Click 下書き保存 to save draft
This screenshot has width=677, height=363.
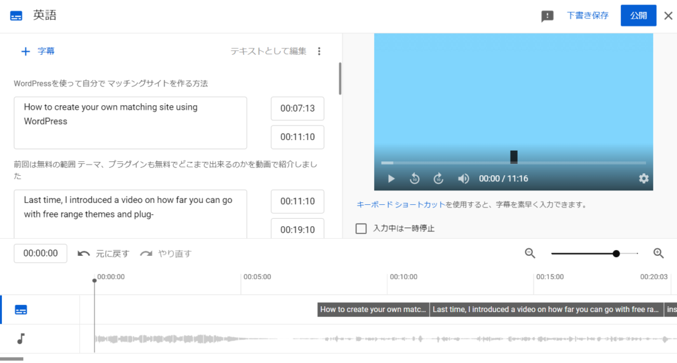tap(587, 16)
